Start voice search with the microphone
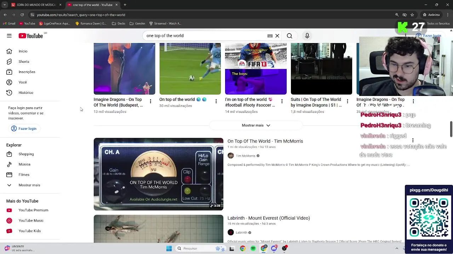Screen dimensions: 453x254 click(x=307, y=36)
